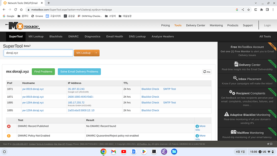
Task: Open Inbox Placement sidebar card
Action: click(x=247, y=81)
